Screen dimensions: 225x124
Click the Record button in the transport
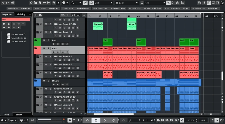pos(114,120)
